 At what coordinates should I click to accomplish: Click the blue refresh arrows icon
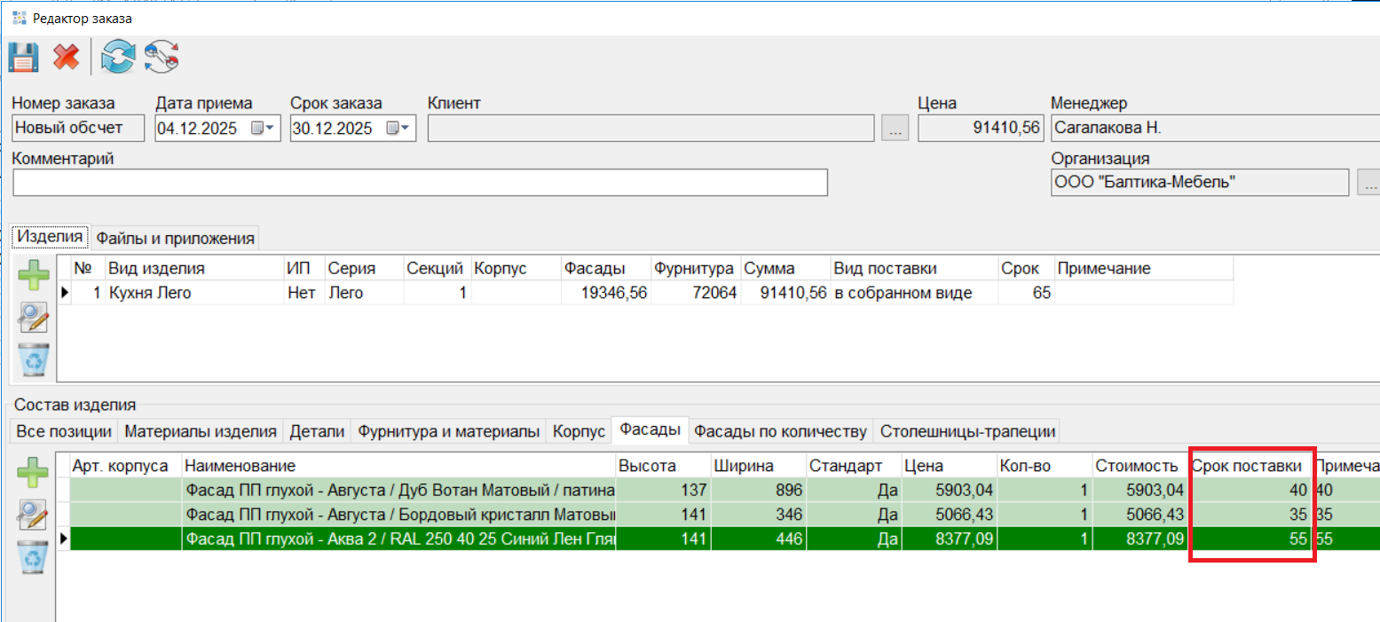pos(117,58)
